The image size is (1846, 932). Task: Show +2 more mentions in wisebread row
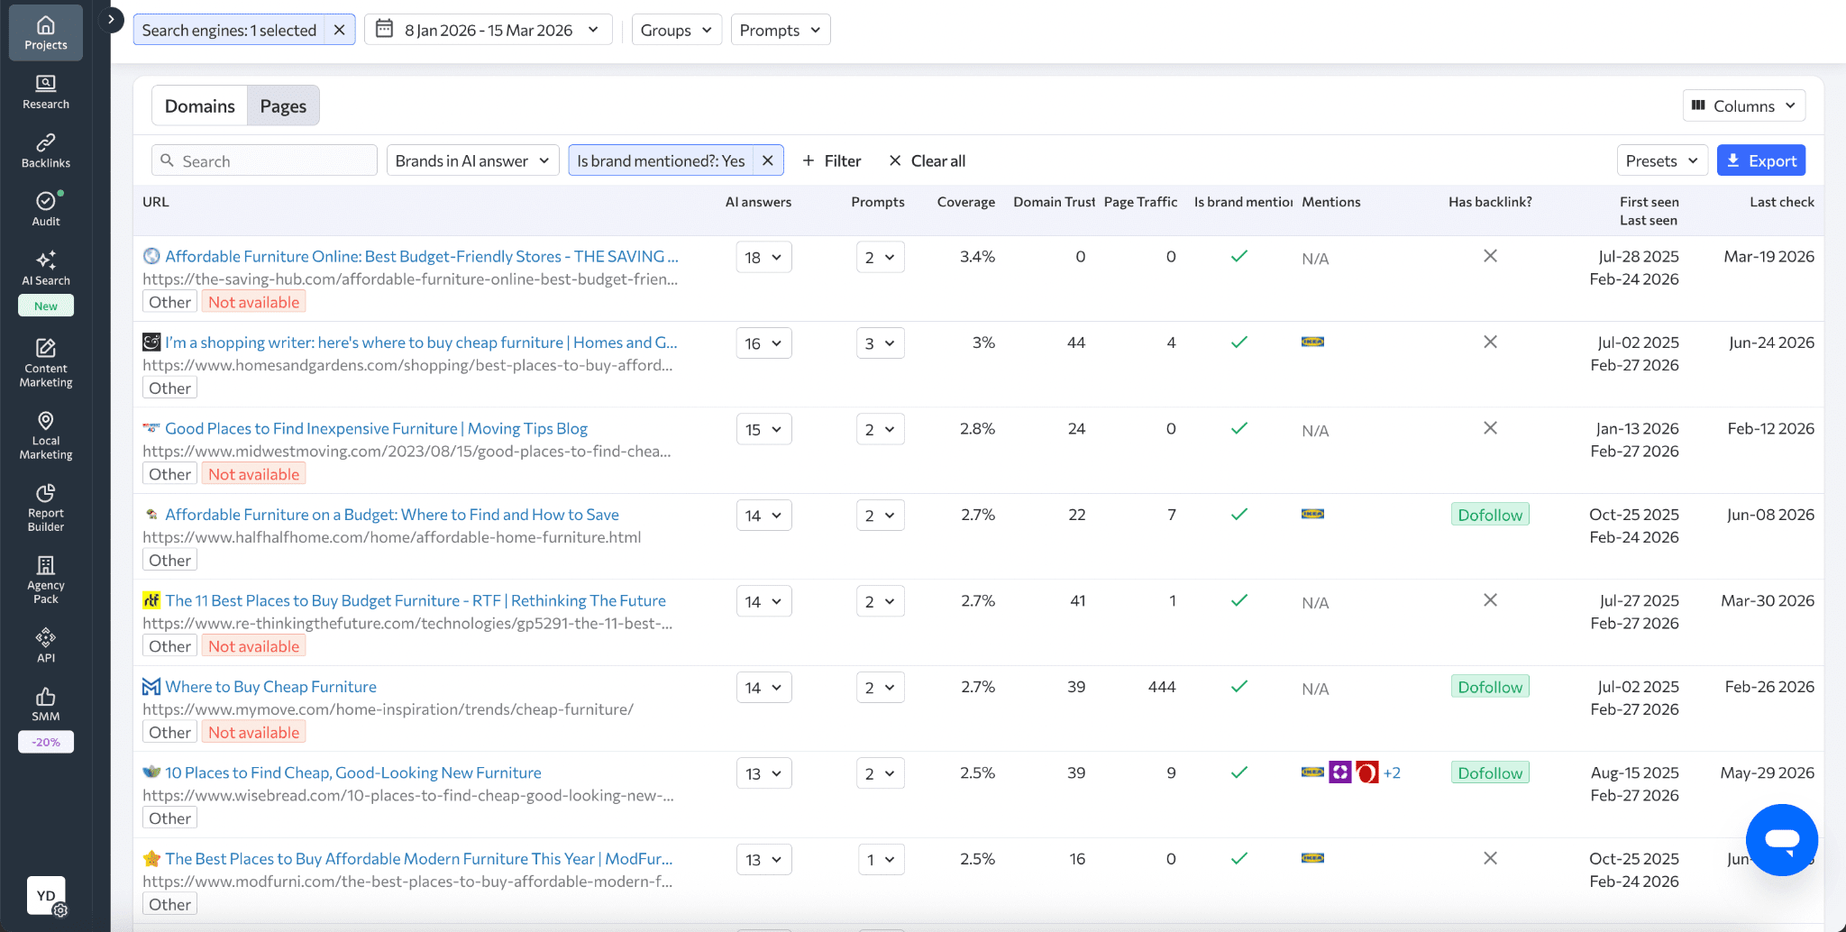[1392, 772]
